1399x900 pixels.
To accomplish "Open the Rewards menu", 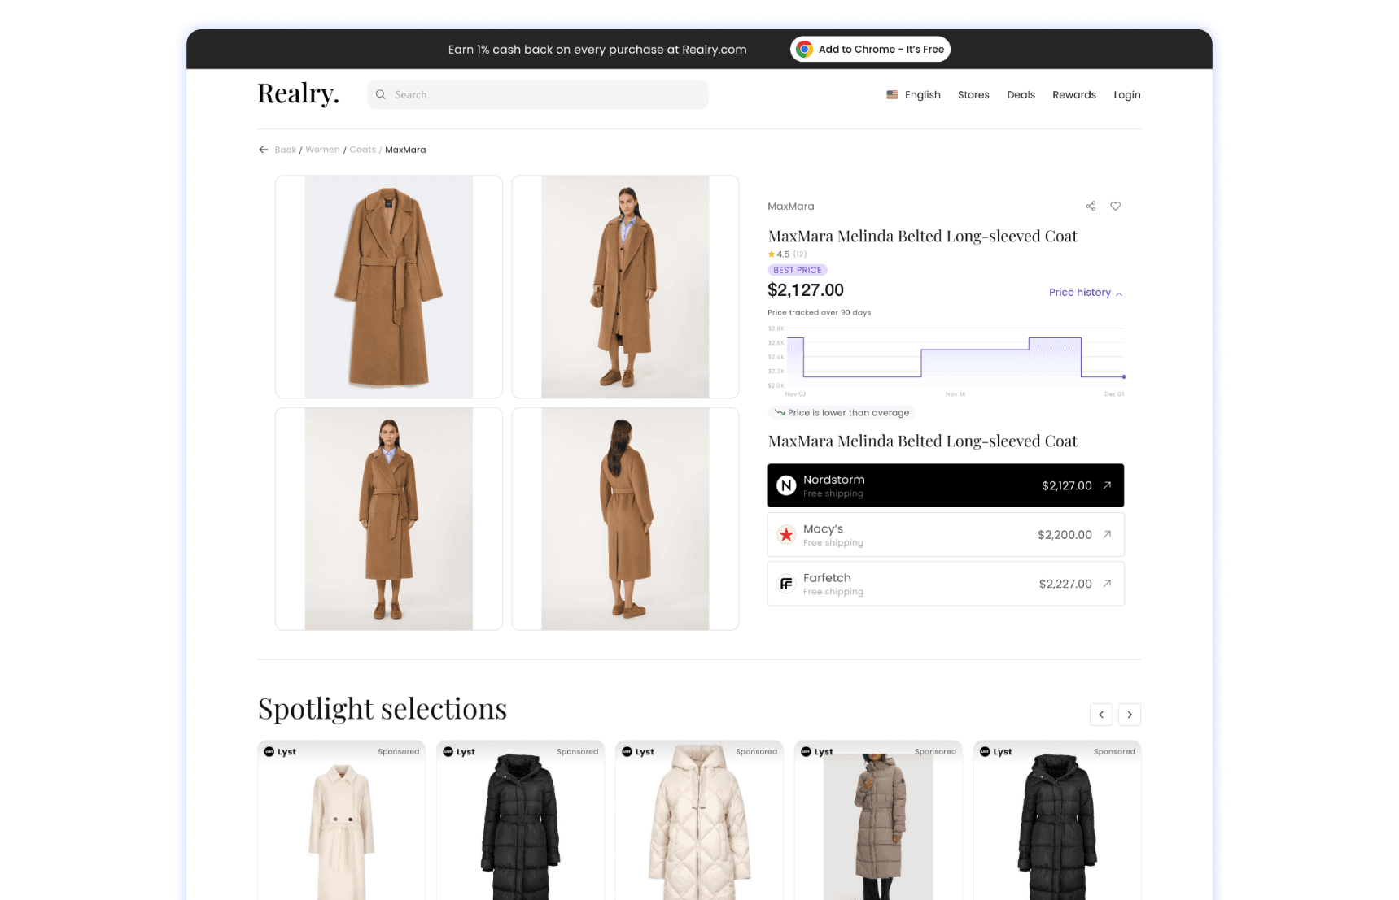I will (x=1073, y=95).
